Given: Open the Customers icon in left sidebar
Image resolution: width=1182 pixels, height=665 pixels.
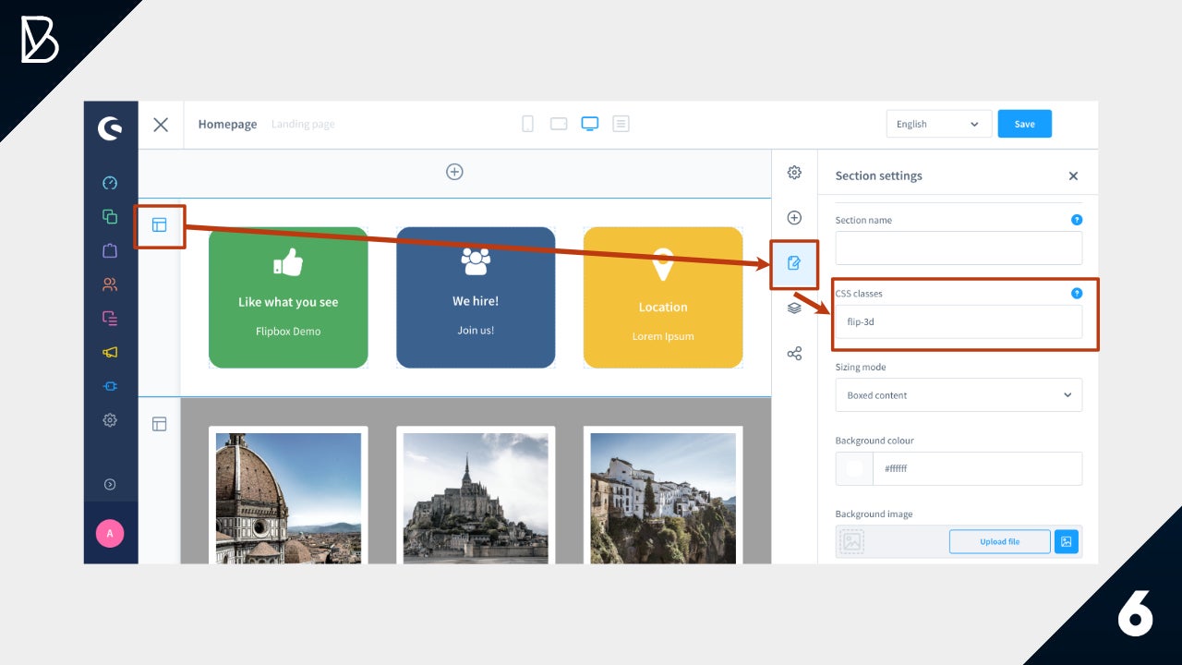Looking at the screenshot, I should 110,284.
